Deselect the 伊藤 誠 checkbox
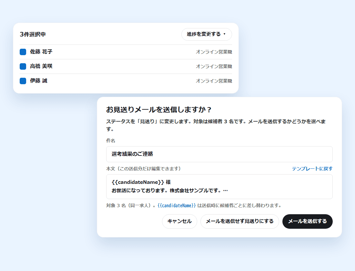Screen dimensions: 355x271 pos(23,81)
